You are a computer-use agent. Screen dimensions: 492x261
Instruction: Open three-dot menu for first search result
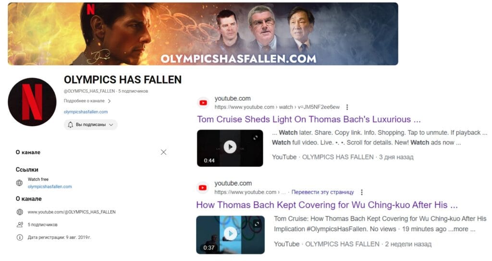point(347,107)
